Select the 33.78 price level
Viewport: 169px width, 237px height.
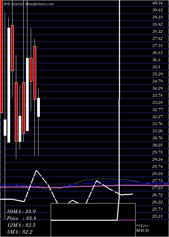coord(158,95)
